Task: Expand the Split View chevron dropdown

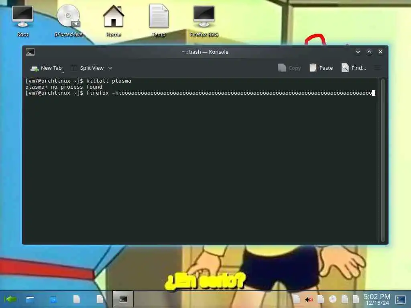Action: pos(110,68)
